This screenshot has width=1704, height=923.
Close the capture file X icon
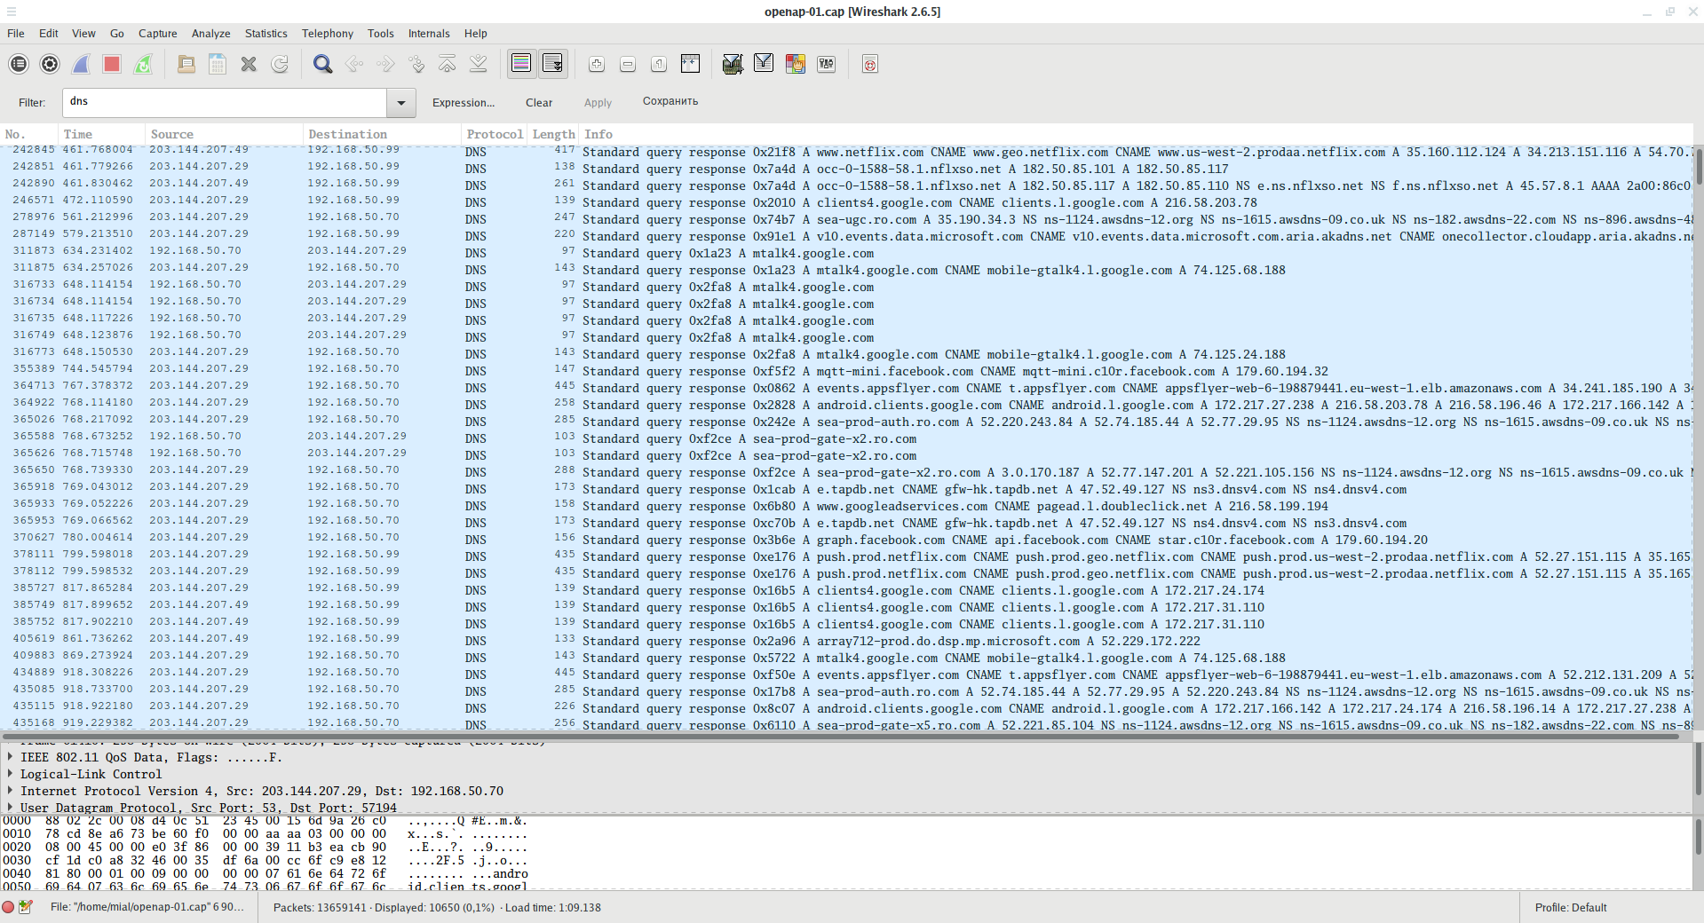[x=249, y=64]
